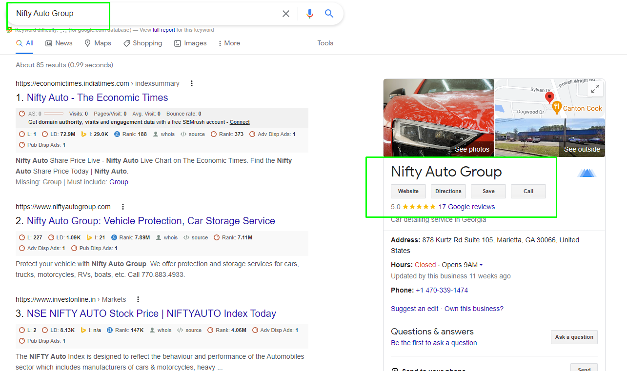Viewport: 627px width, 371px height.
Task: Open the News tab
Action: [x=59, y=43]
